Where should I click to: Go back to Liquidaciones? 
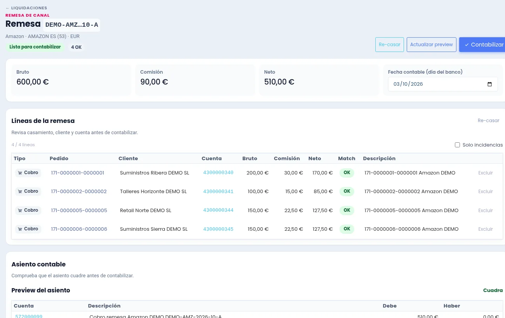26,8
